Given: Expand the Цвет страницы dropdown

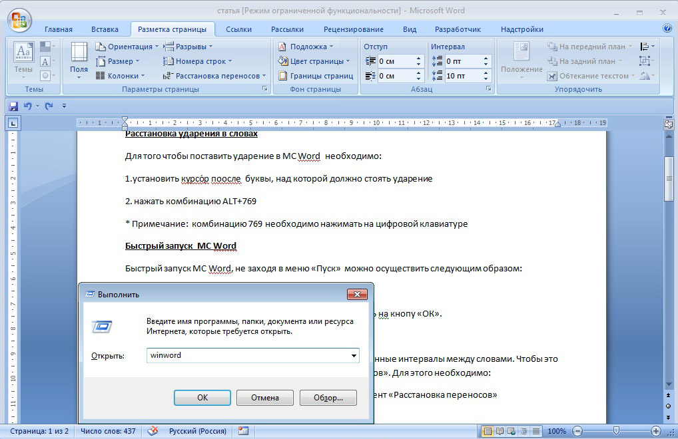Looking at the screenshot, I should click(314, 61).
